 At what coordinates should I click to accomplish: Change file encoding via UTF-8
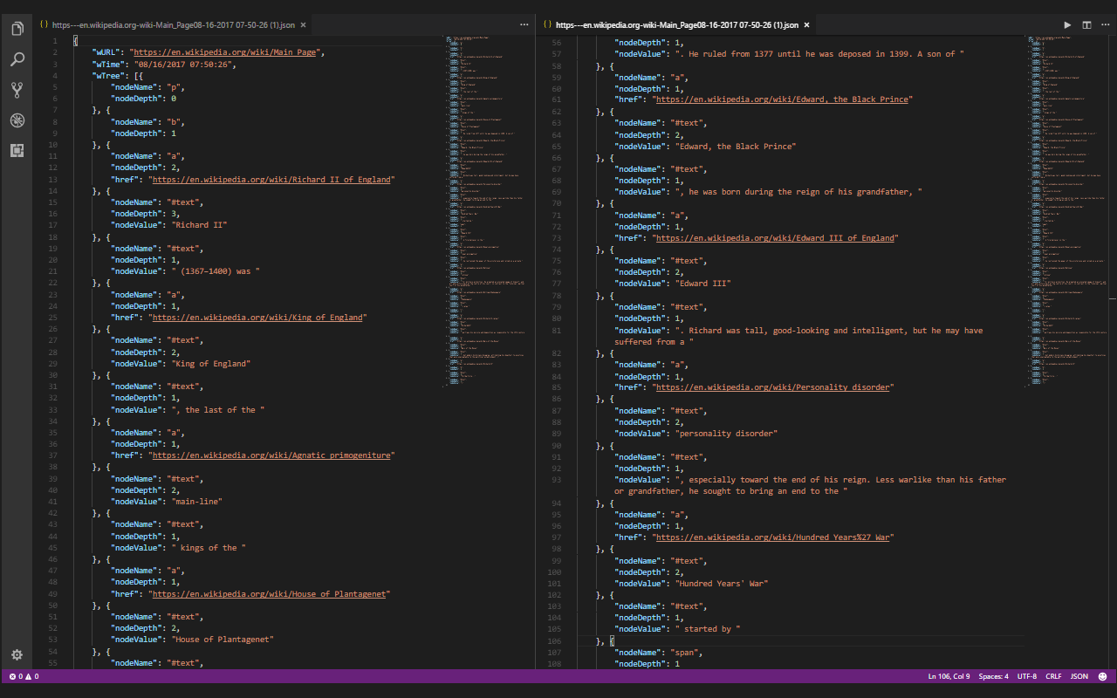(1026, 676)
